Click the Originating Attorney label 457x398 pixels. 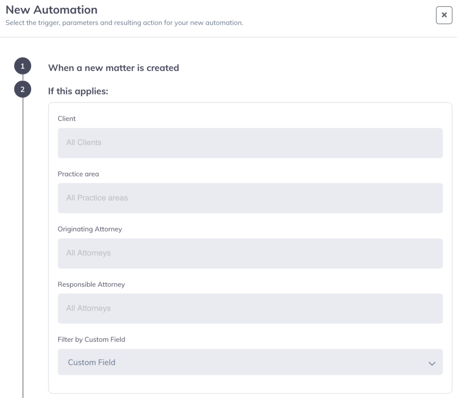(90, 229)
